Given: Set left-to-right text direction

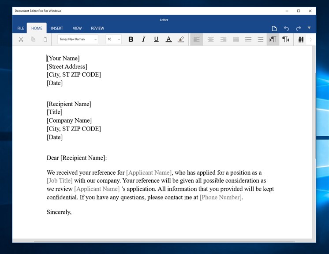Looking at the screenshot, I should 273,39.
